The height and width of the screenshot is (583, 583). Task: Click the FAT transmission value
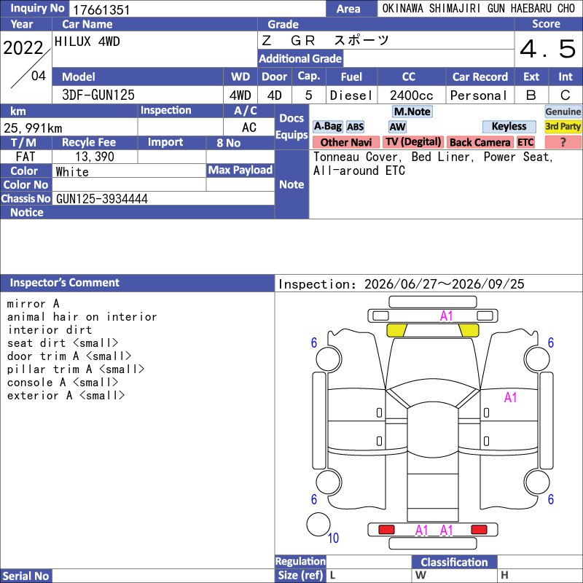click(x=26, y=157)
